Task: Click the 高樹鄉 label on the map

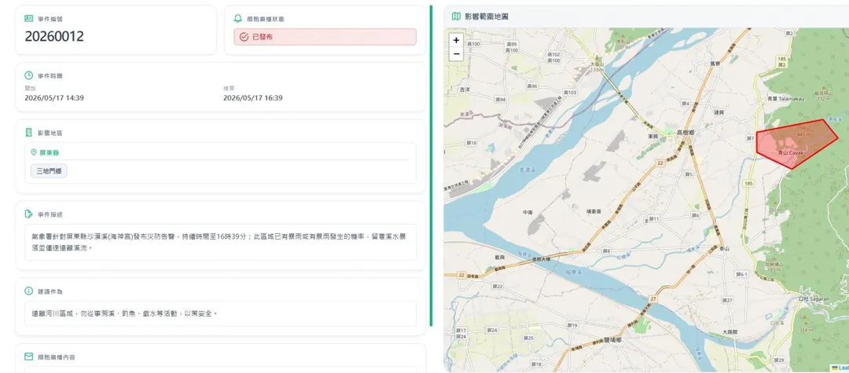Action: pyautogui.click(x=685, y=133)
